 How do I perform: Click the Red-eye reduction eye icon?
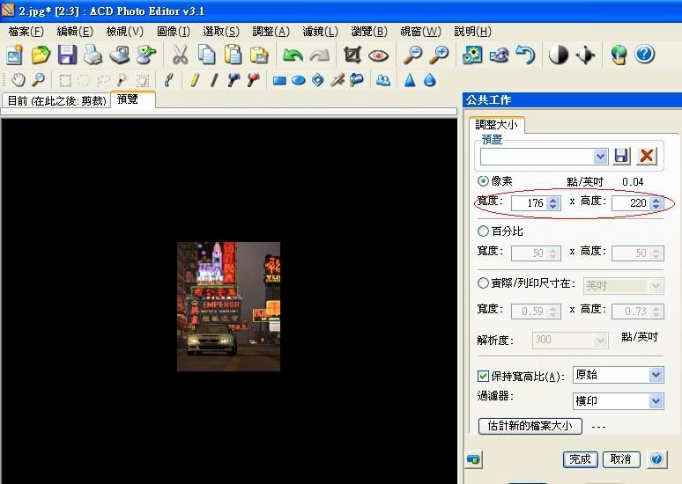[379, 55]
